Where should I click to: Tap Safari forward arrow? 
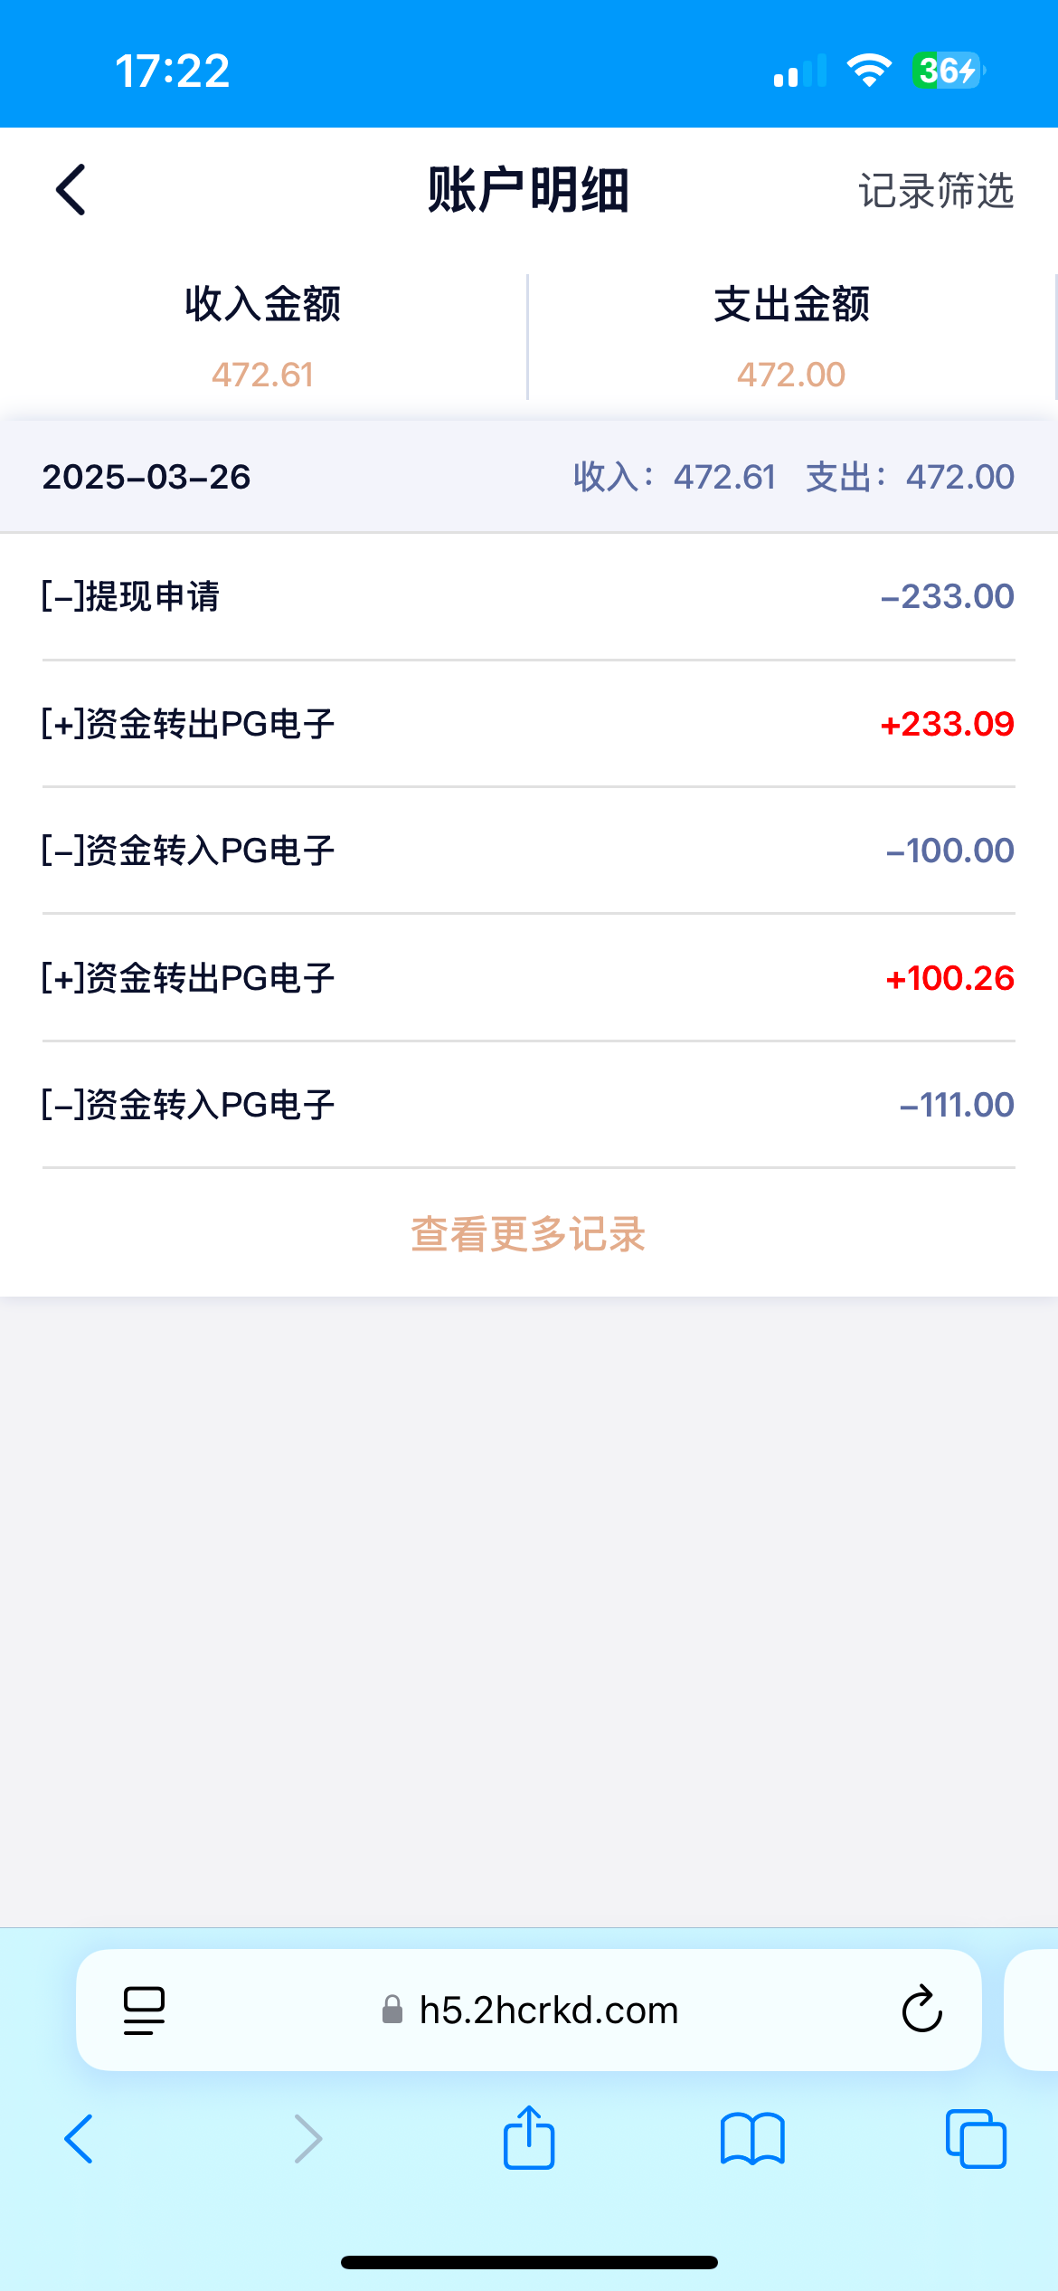point(308,2139)
